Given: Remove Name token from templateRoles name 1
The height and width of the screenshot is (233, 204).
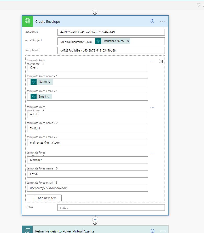Looking at the screenshot, I should click(49, 82).
